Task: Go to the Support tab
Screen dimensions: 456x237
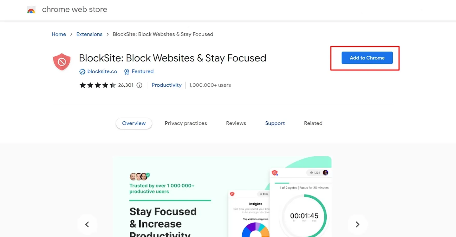Action: tap(275, 123)
